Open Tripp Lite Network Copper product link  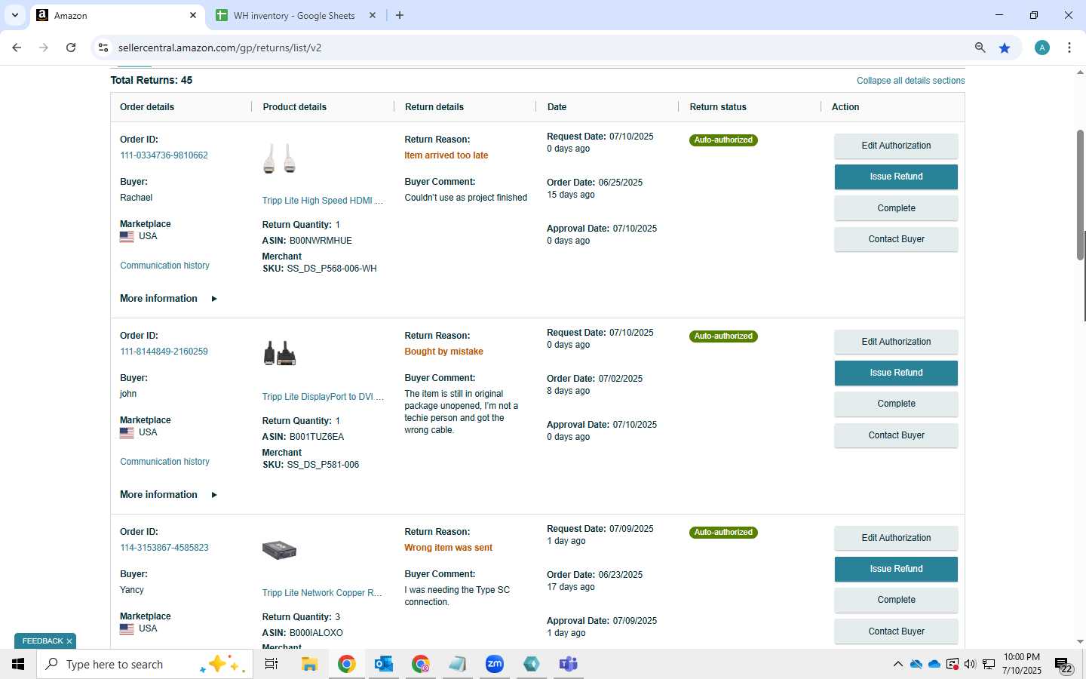(x=322, y=593)
